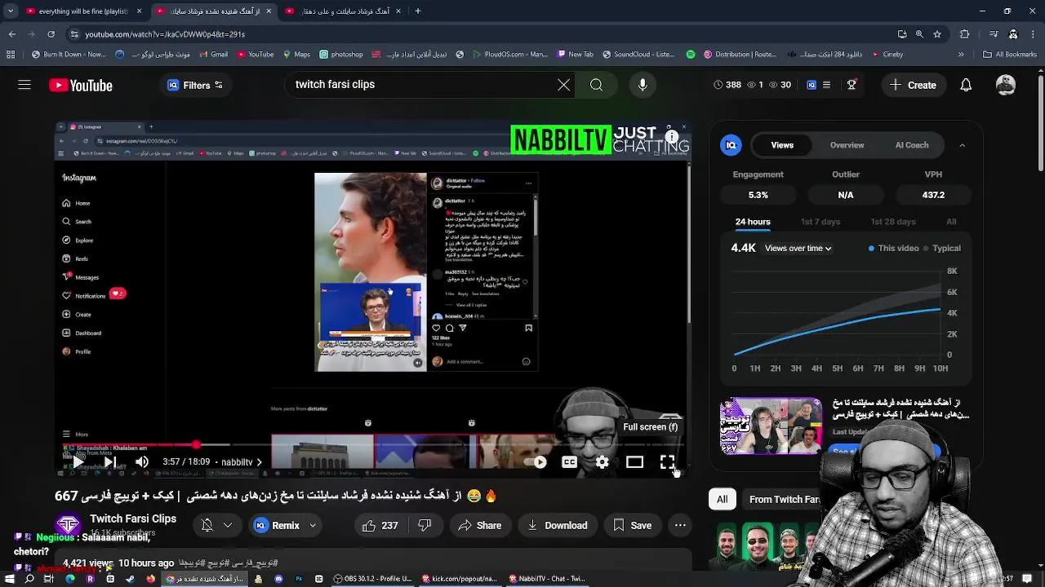Image resolution: width=1045 pixels, height=587 pixels.
Task: Select the Views tab
Action: [x=782, y=145]
